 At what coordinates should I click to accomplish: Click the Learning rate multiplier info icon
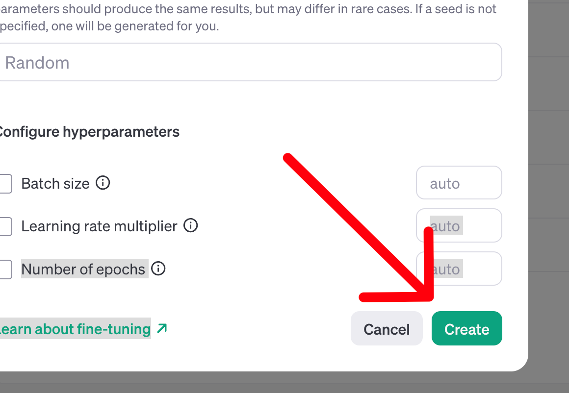(x=190, y=226)
